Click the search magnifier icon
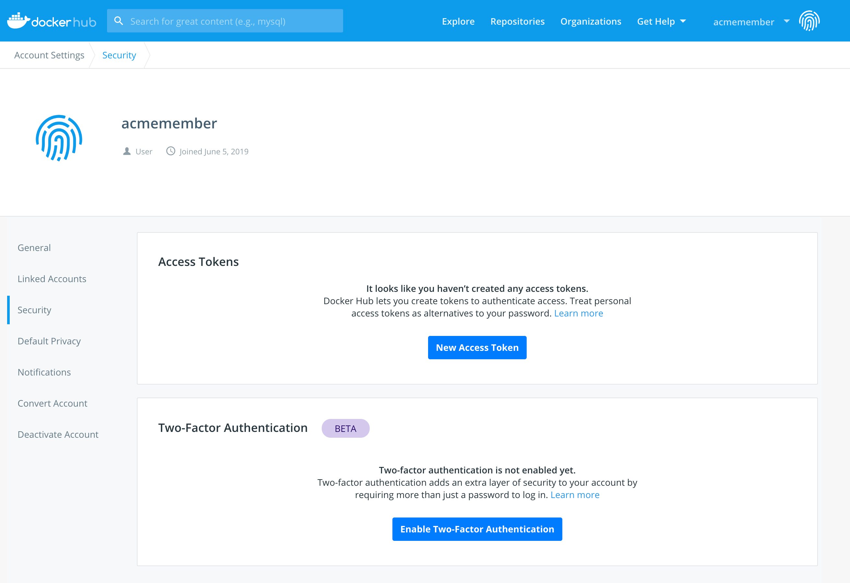850x583 pixels. [118, 21]
